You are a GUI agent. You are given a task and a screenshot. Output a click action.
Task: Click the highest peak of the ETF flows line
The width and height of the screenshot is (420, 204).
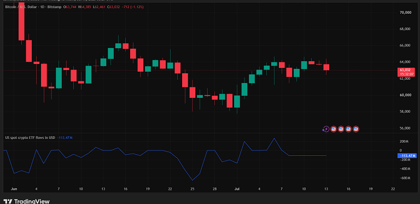coord(274,138)
